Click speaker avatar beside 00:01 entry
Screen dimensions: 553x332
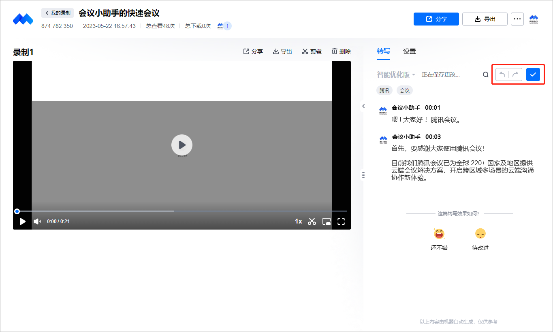(x=383, y=111)
